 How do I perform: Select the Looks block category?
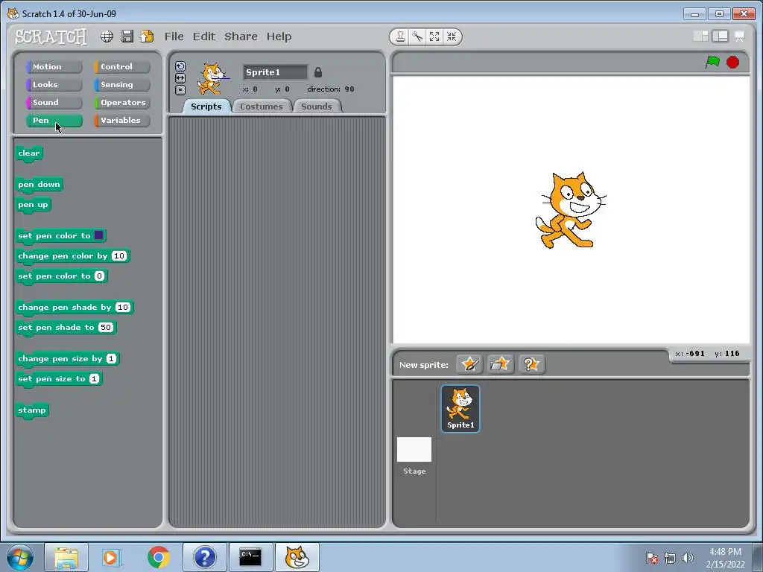click(x=54, y=85)
